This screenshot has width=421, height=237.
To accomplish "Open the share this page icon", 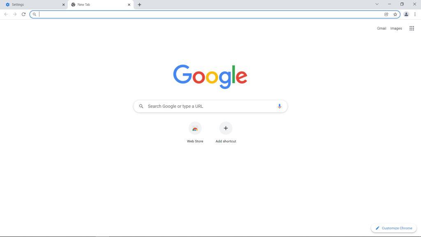I will point(386,14).
